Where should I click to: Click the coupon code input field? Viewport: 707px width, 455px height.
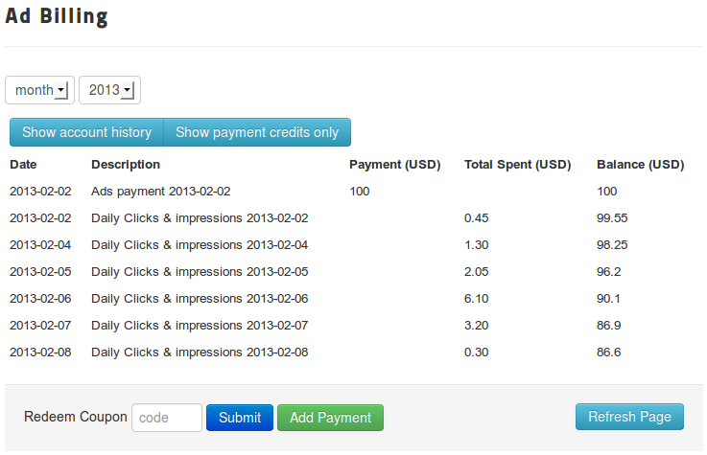[166, 418]
